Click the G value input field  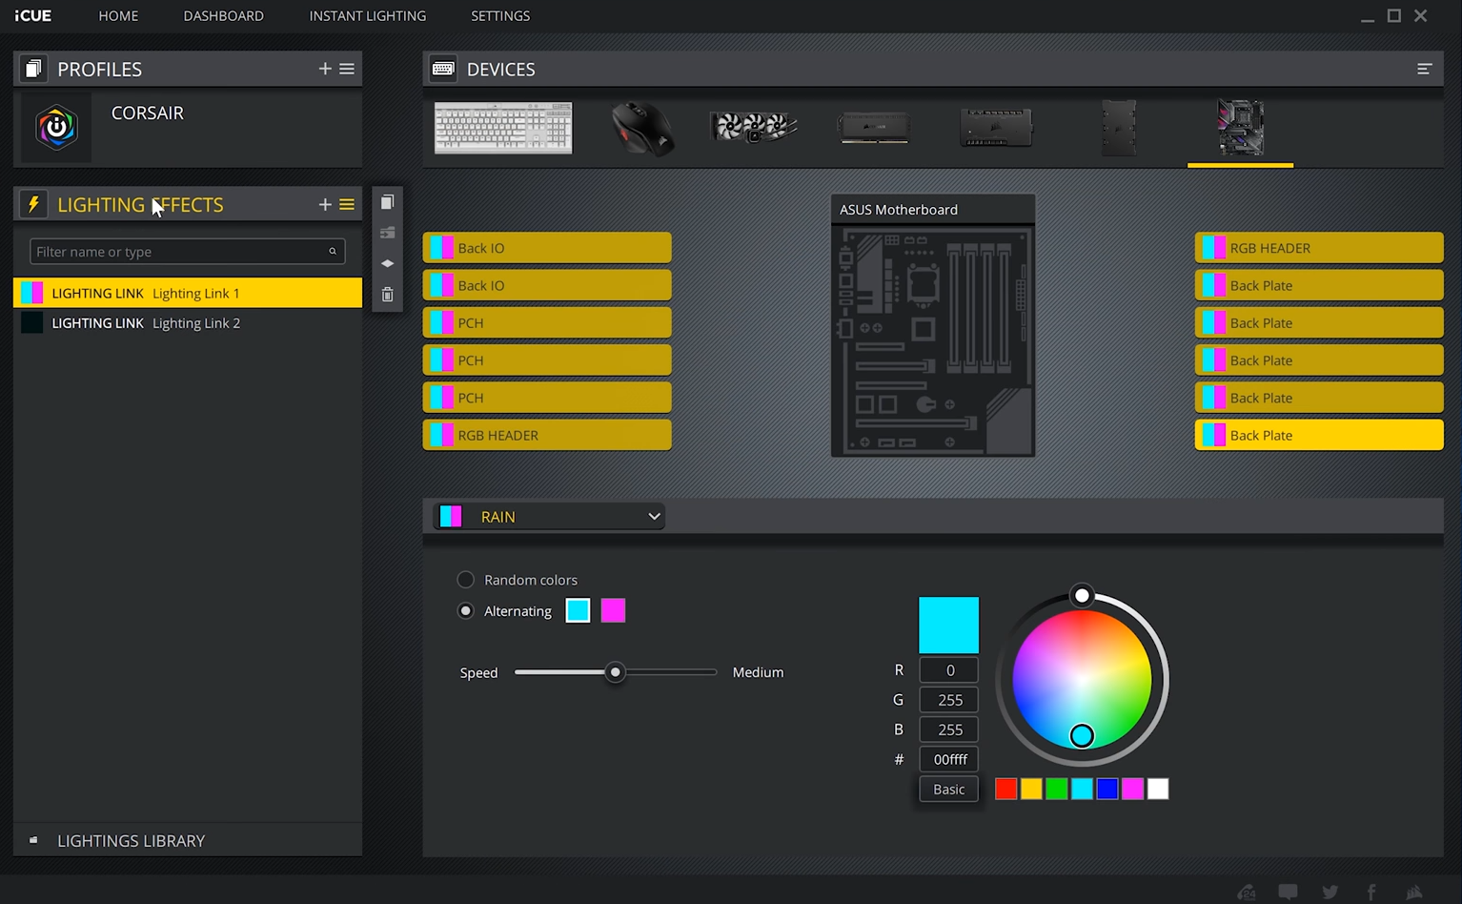click(x=948, y=700)
